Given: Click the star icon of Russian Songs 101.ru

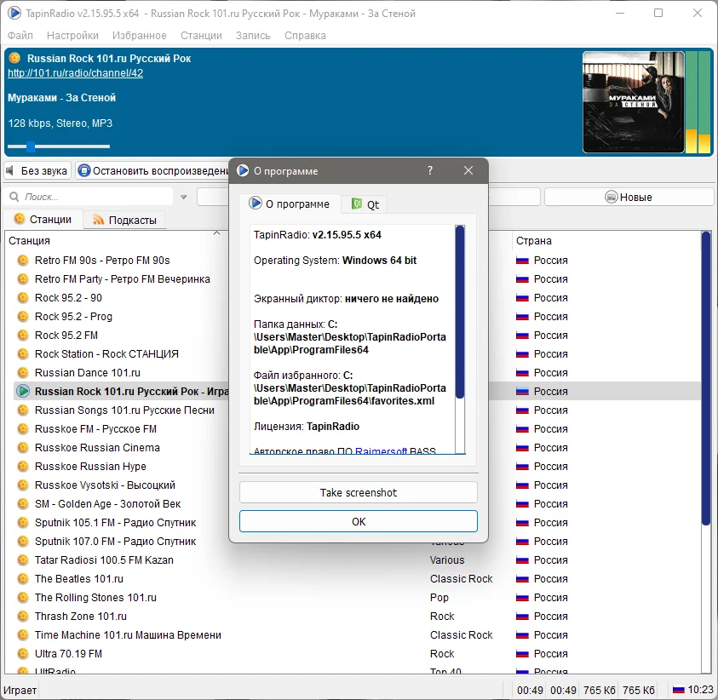Looking at the screenshot, I should (22, 410).
